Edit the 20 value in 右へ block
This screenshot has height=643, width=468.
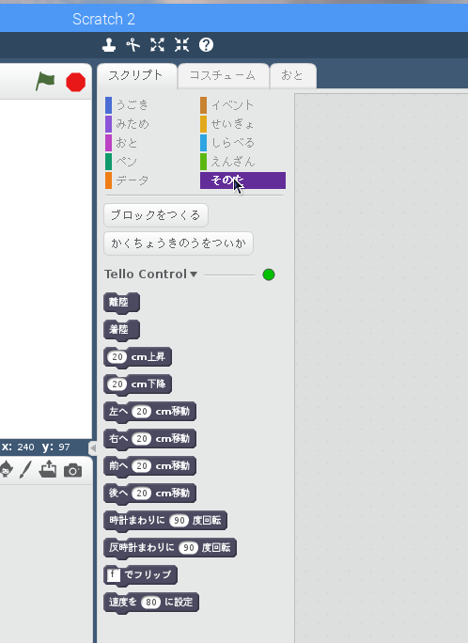point(142,439)
